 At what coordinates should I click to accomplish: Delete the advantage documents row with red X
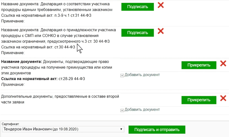pos(223,64)
